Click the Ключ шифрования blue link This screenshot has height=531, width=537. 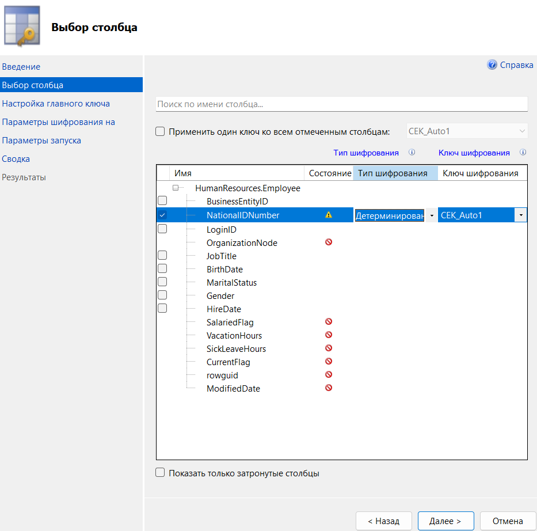click(474, 153)
